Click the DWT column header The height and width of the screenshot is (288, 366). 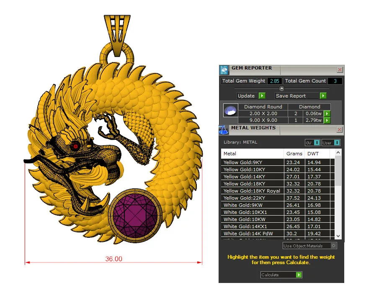pos(317,154)
